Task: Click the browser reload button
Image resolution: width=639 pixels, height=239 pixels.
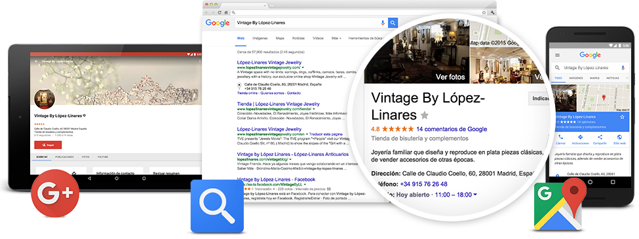Action: coord(220,12)
